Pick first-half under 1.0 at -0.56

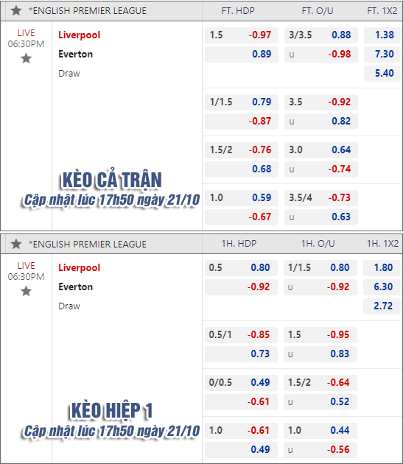(x=320, y=449)
